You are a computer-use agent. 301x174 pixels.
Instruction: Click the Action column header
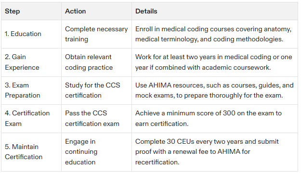click(x=96, y=11)
